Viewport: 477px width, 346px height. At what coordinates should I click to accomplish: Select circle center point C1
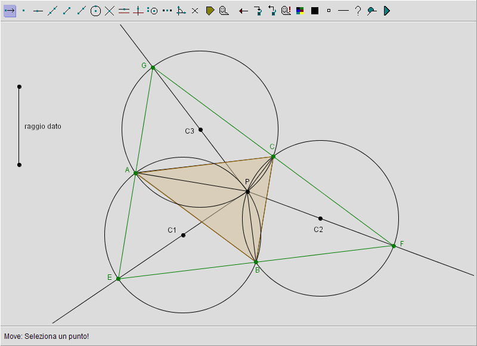tap(183, 235)
